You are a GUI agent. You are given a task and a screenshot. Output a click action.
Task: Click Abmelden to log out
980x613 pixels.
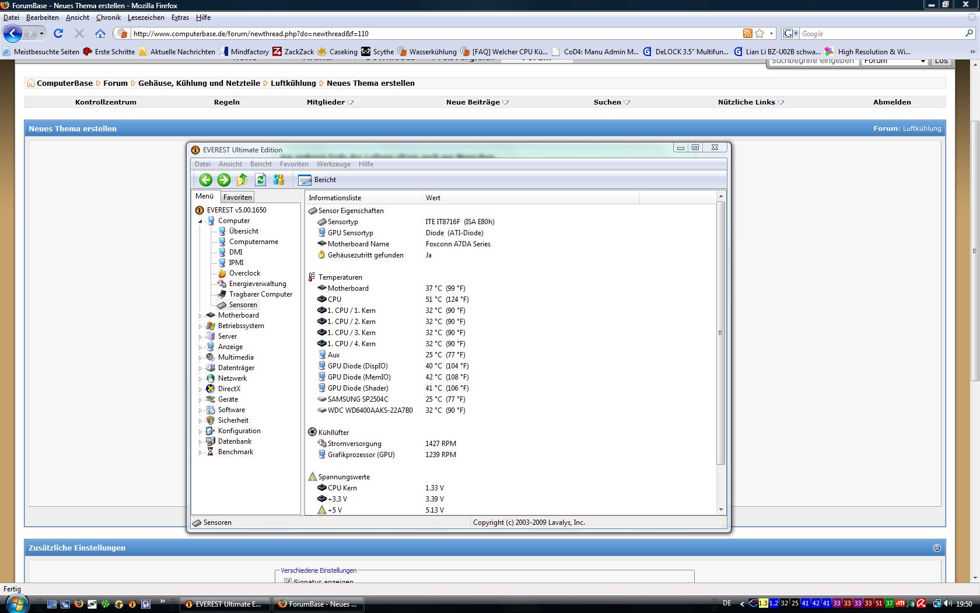coord(892,102)
